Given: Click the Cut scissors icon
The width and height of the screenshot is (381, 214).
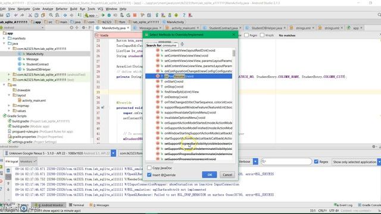Looking at the screenshot, I should click(30, 15).
